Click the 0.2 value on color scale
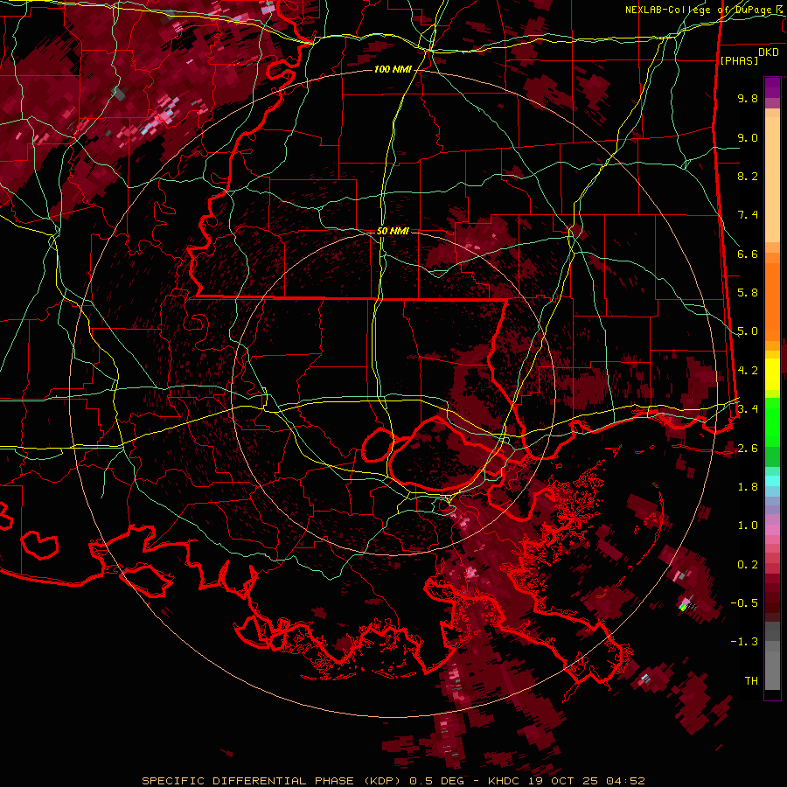The height and width of the screenshot is (787, 787). (x=748, y=565)
